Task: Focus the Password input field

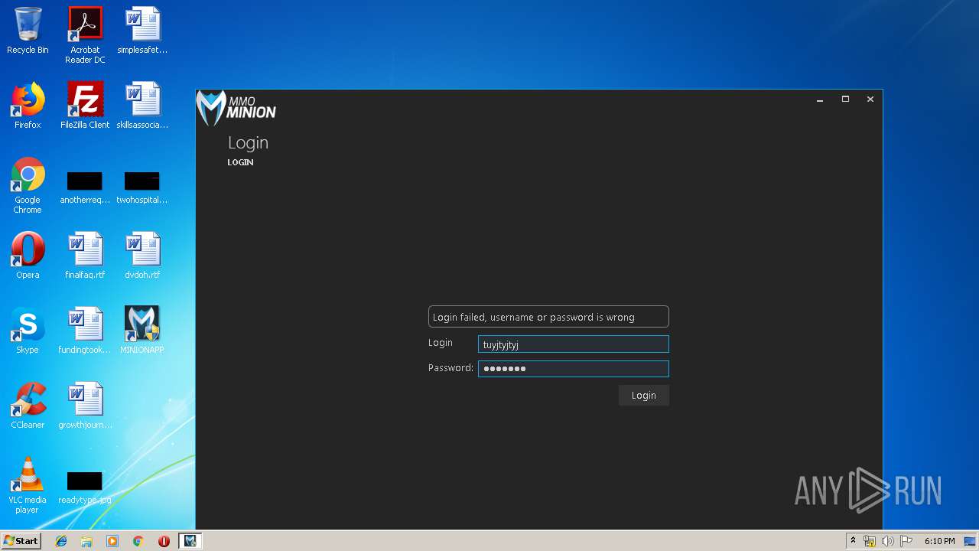Action: tap(574, 369)
